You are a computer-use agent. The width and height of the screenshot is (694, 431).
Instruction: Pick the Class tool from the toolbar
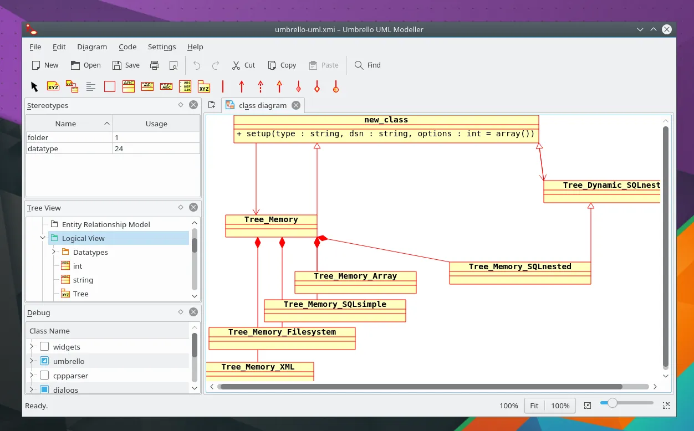[x=128, y=86]
